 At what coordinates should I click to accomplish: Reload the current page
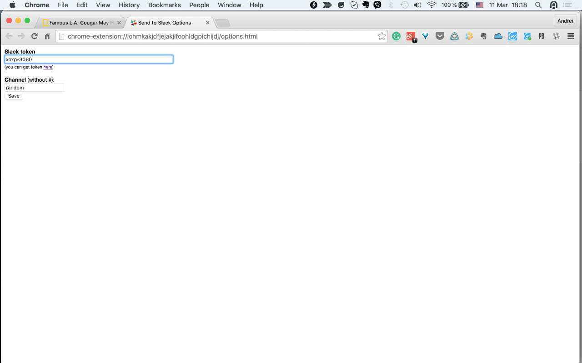pyautogui.click(x=34, y=36)
